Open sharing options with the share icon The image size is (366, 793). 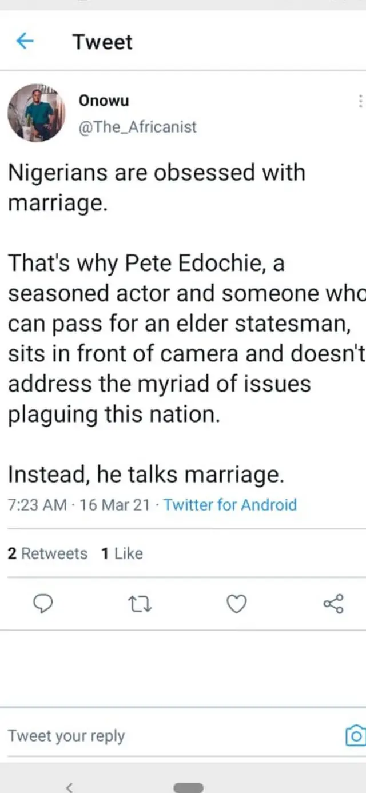point(333,604)
